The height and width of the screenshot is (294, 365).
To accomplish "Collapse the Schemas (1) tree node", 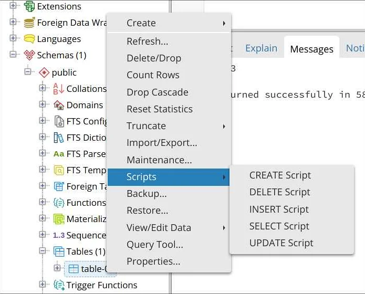I will (13, 55).
